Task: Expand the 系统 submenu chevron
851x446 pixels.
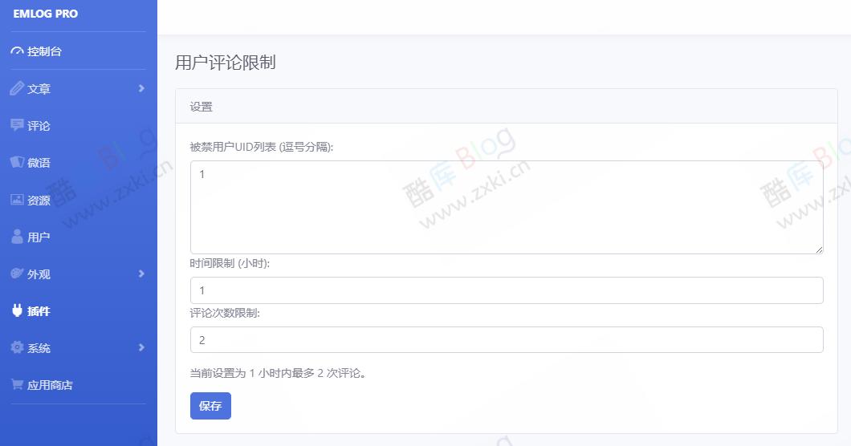Action: (141, 347)
